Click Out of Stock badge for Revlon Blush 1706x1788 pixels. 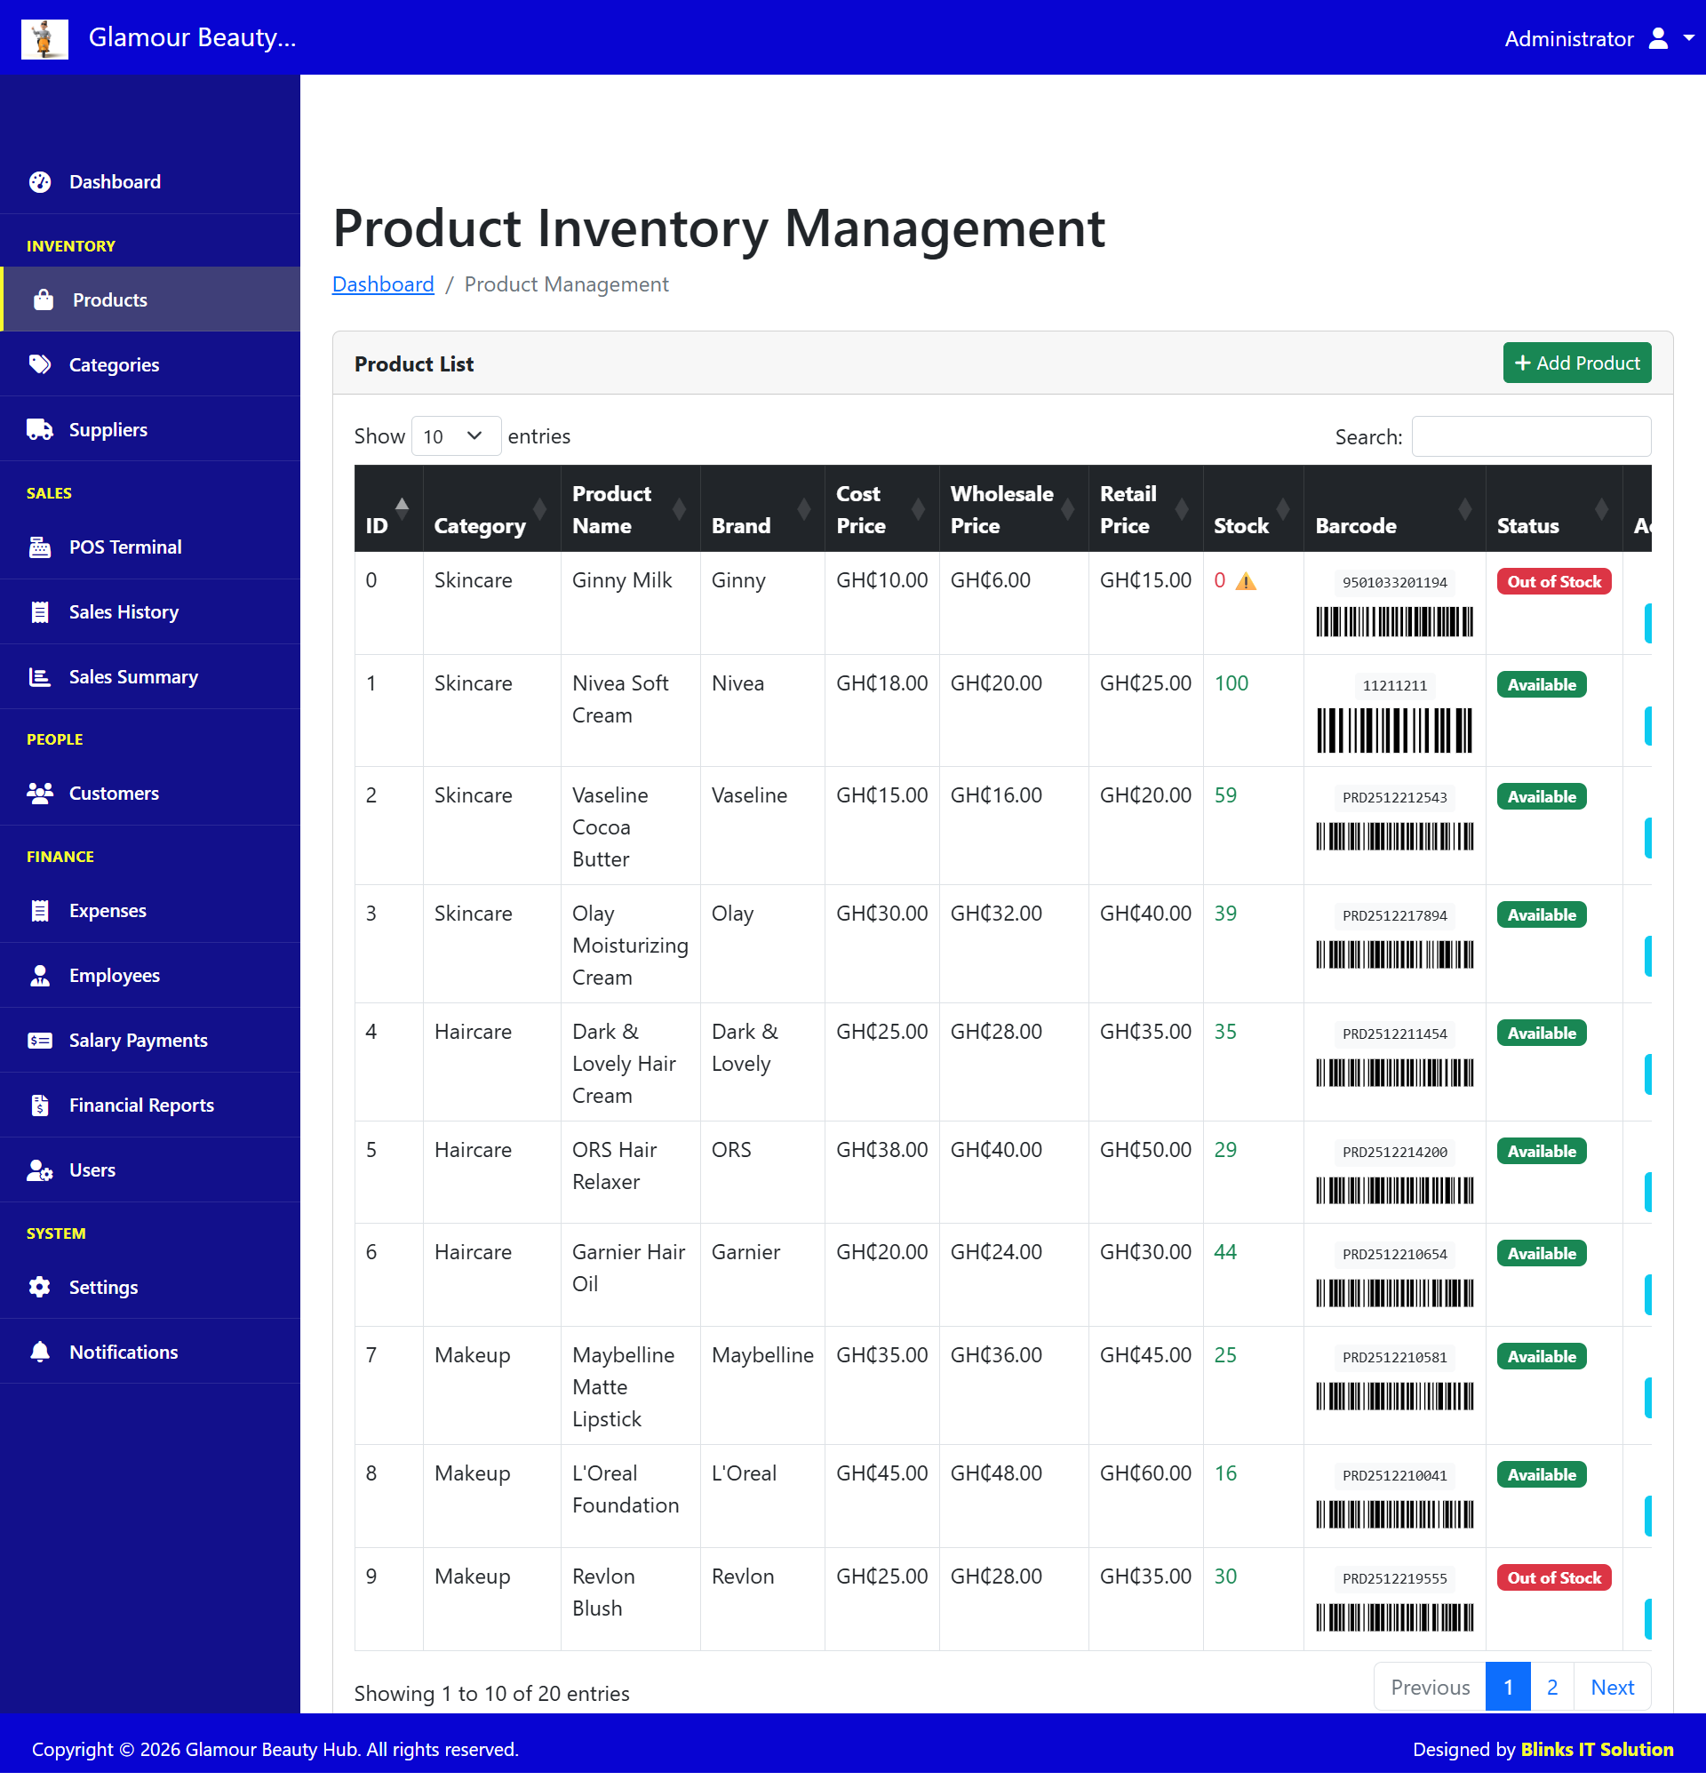pyautogui.click(x=1553, y=1578)
